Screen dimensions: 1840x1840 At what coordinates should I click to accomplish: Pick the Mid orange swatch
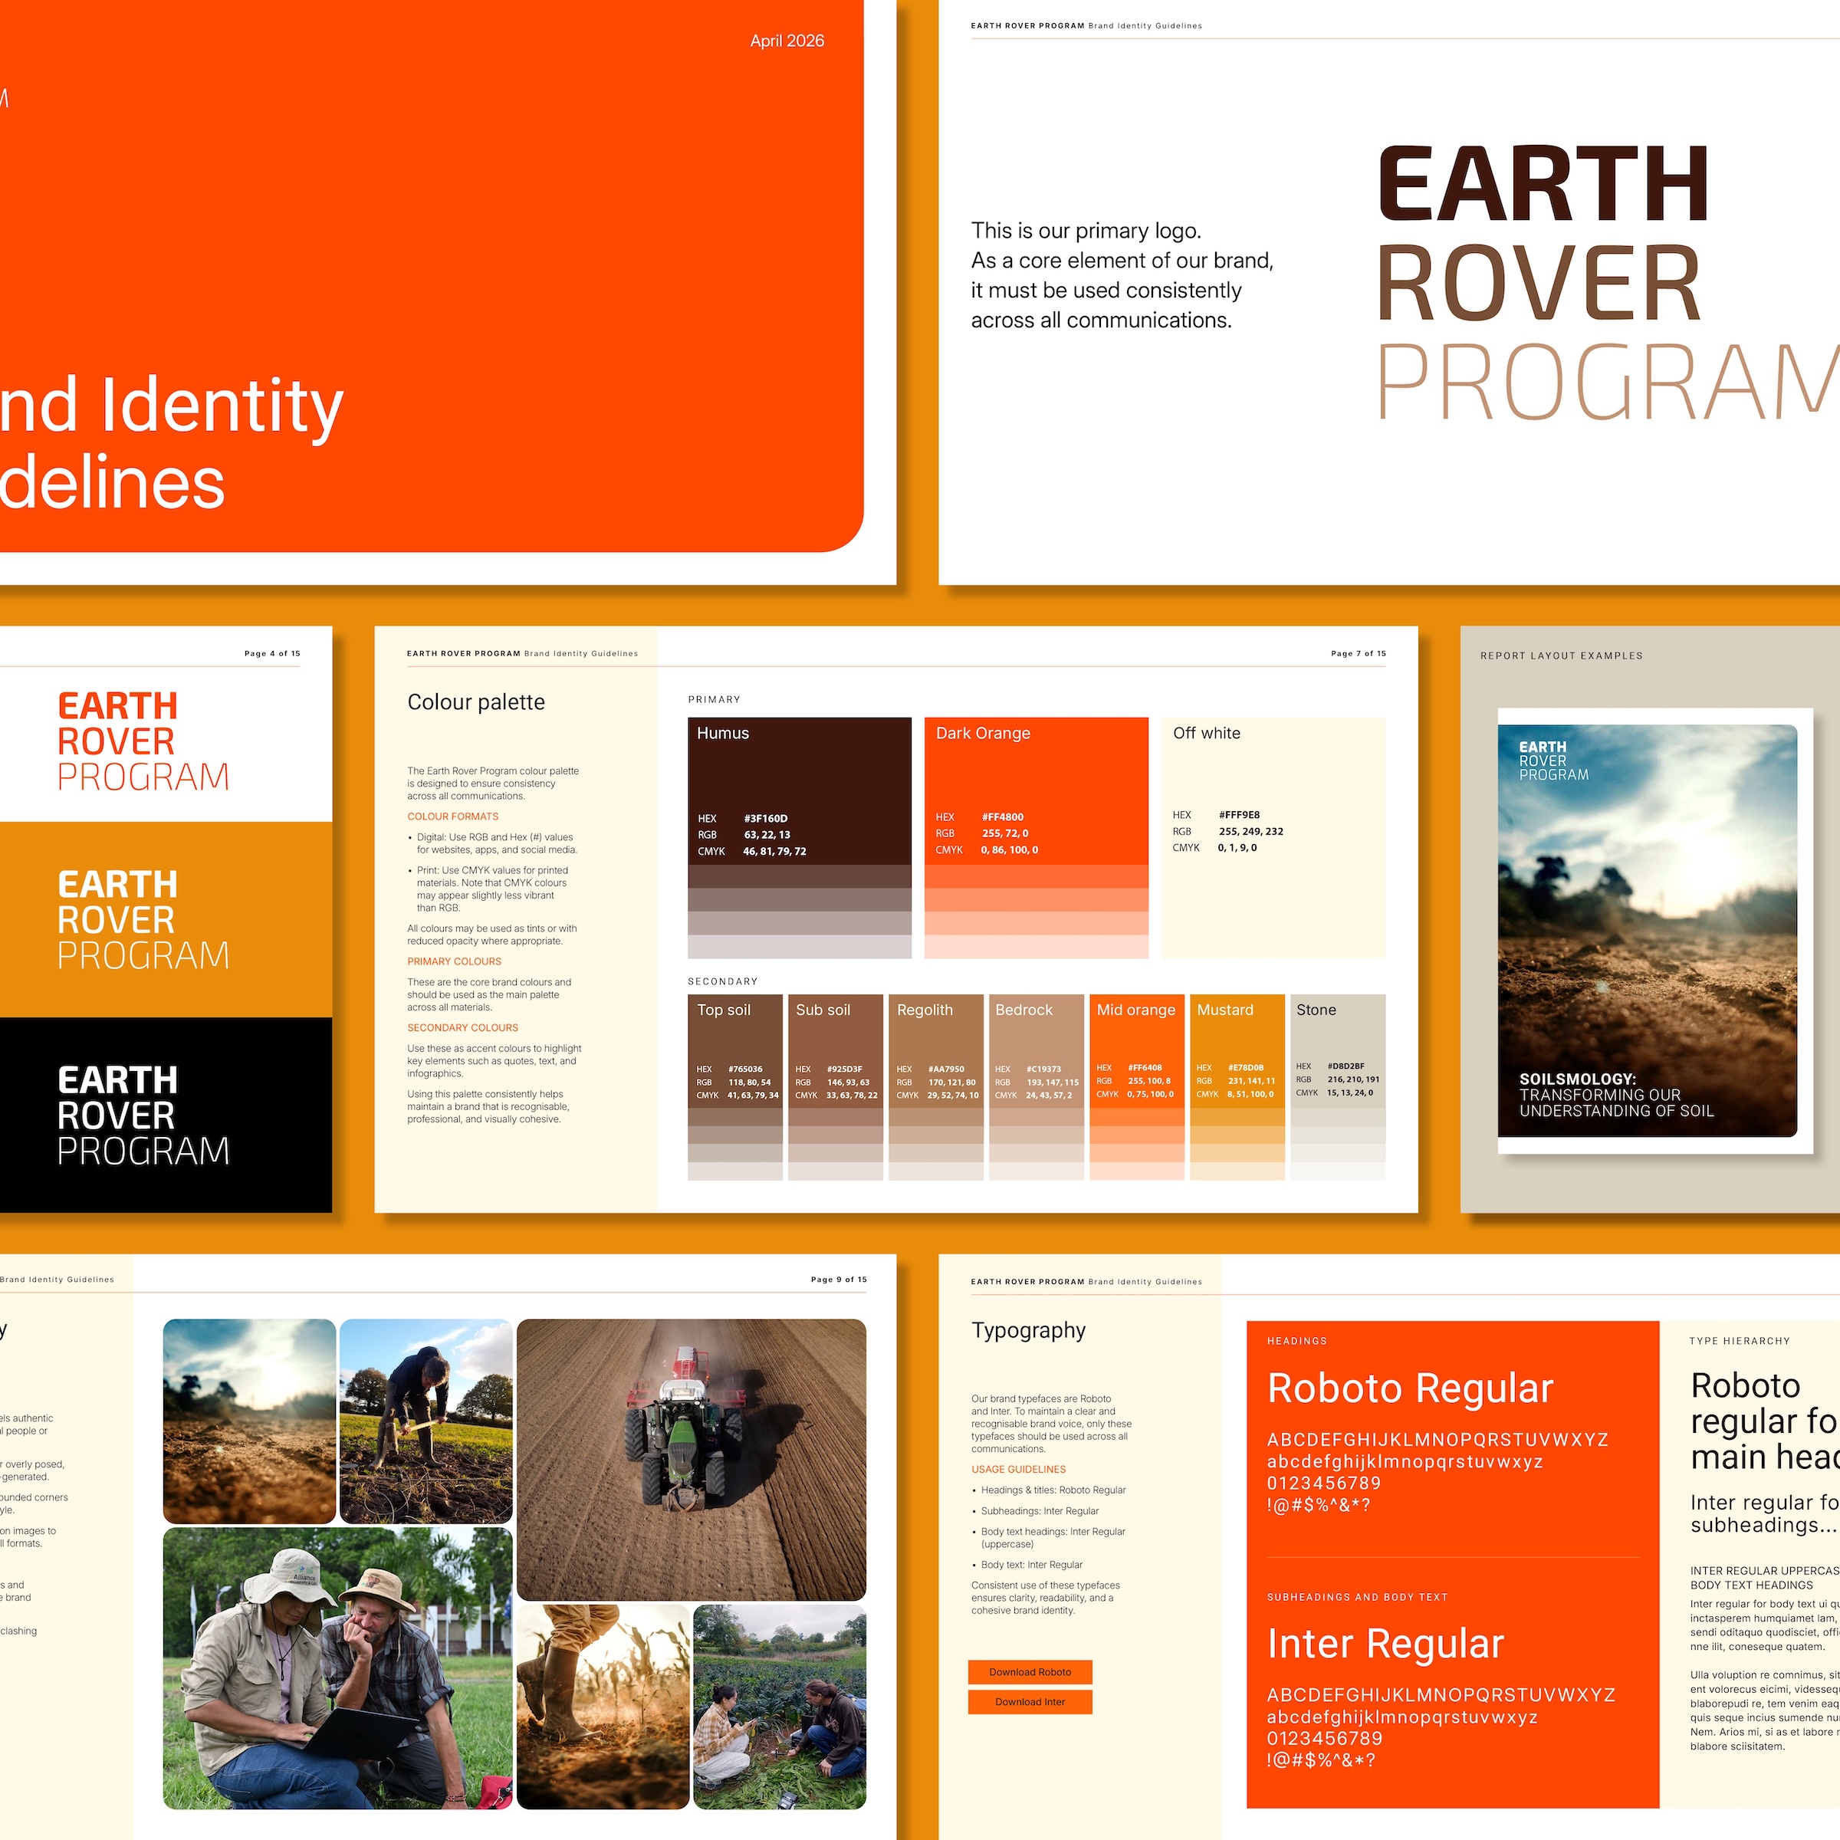coord(1137,1086)
